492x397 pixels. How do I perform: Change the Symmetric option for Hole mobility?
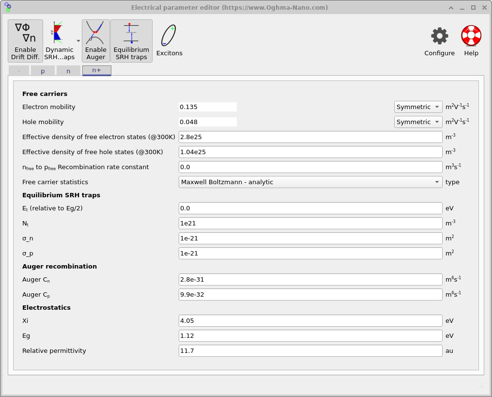point(417,122)
